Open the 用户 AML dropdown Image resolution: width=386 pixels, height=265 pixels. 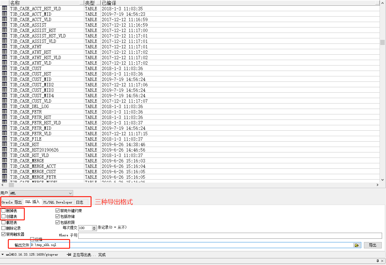pos(70,193)
